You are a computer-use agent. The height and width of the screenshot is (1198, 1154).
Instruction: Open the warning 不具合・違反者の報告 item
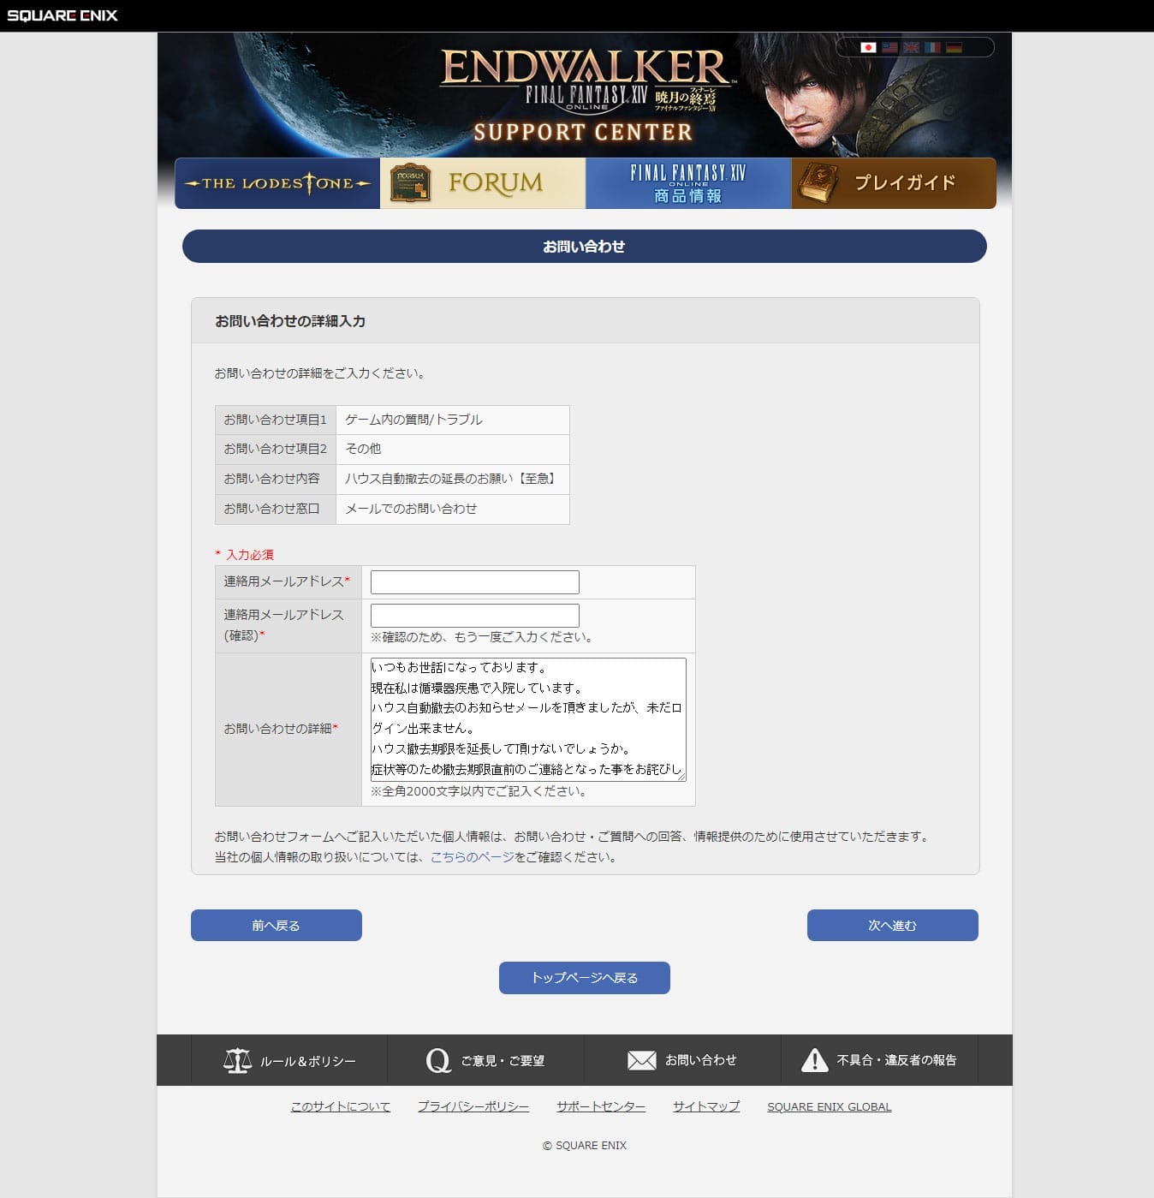pyautogui.click(x=879, y=1060)
